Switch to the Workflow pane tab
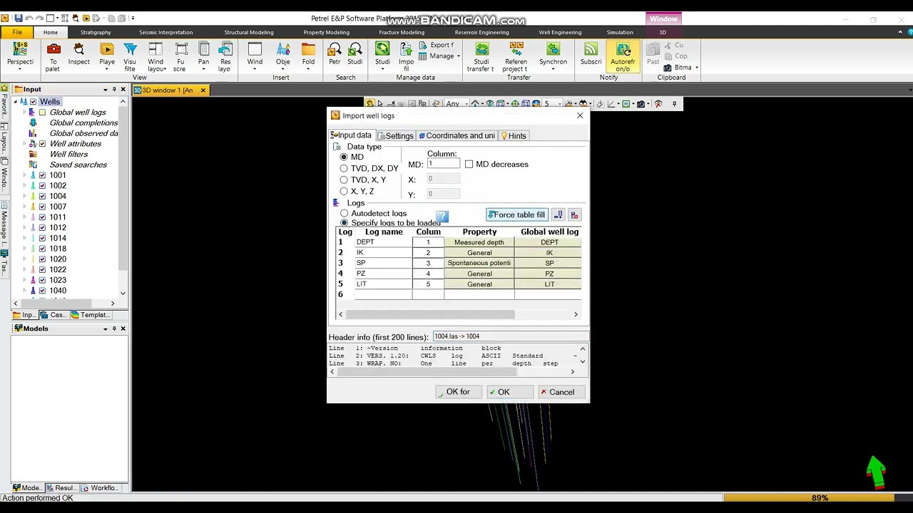 99,488
